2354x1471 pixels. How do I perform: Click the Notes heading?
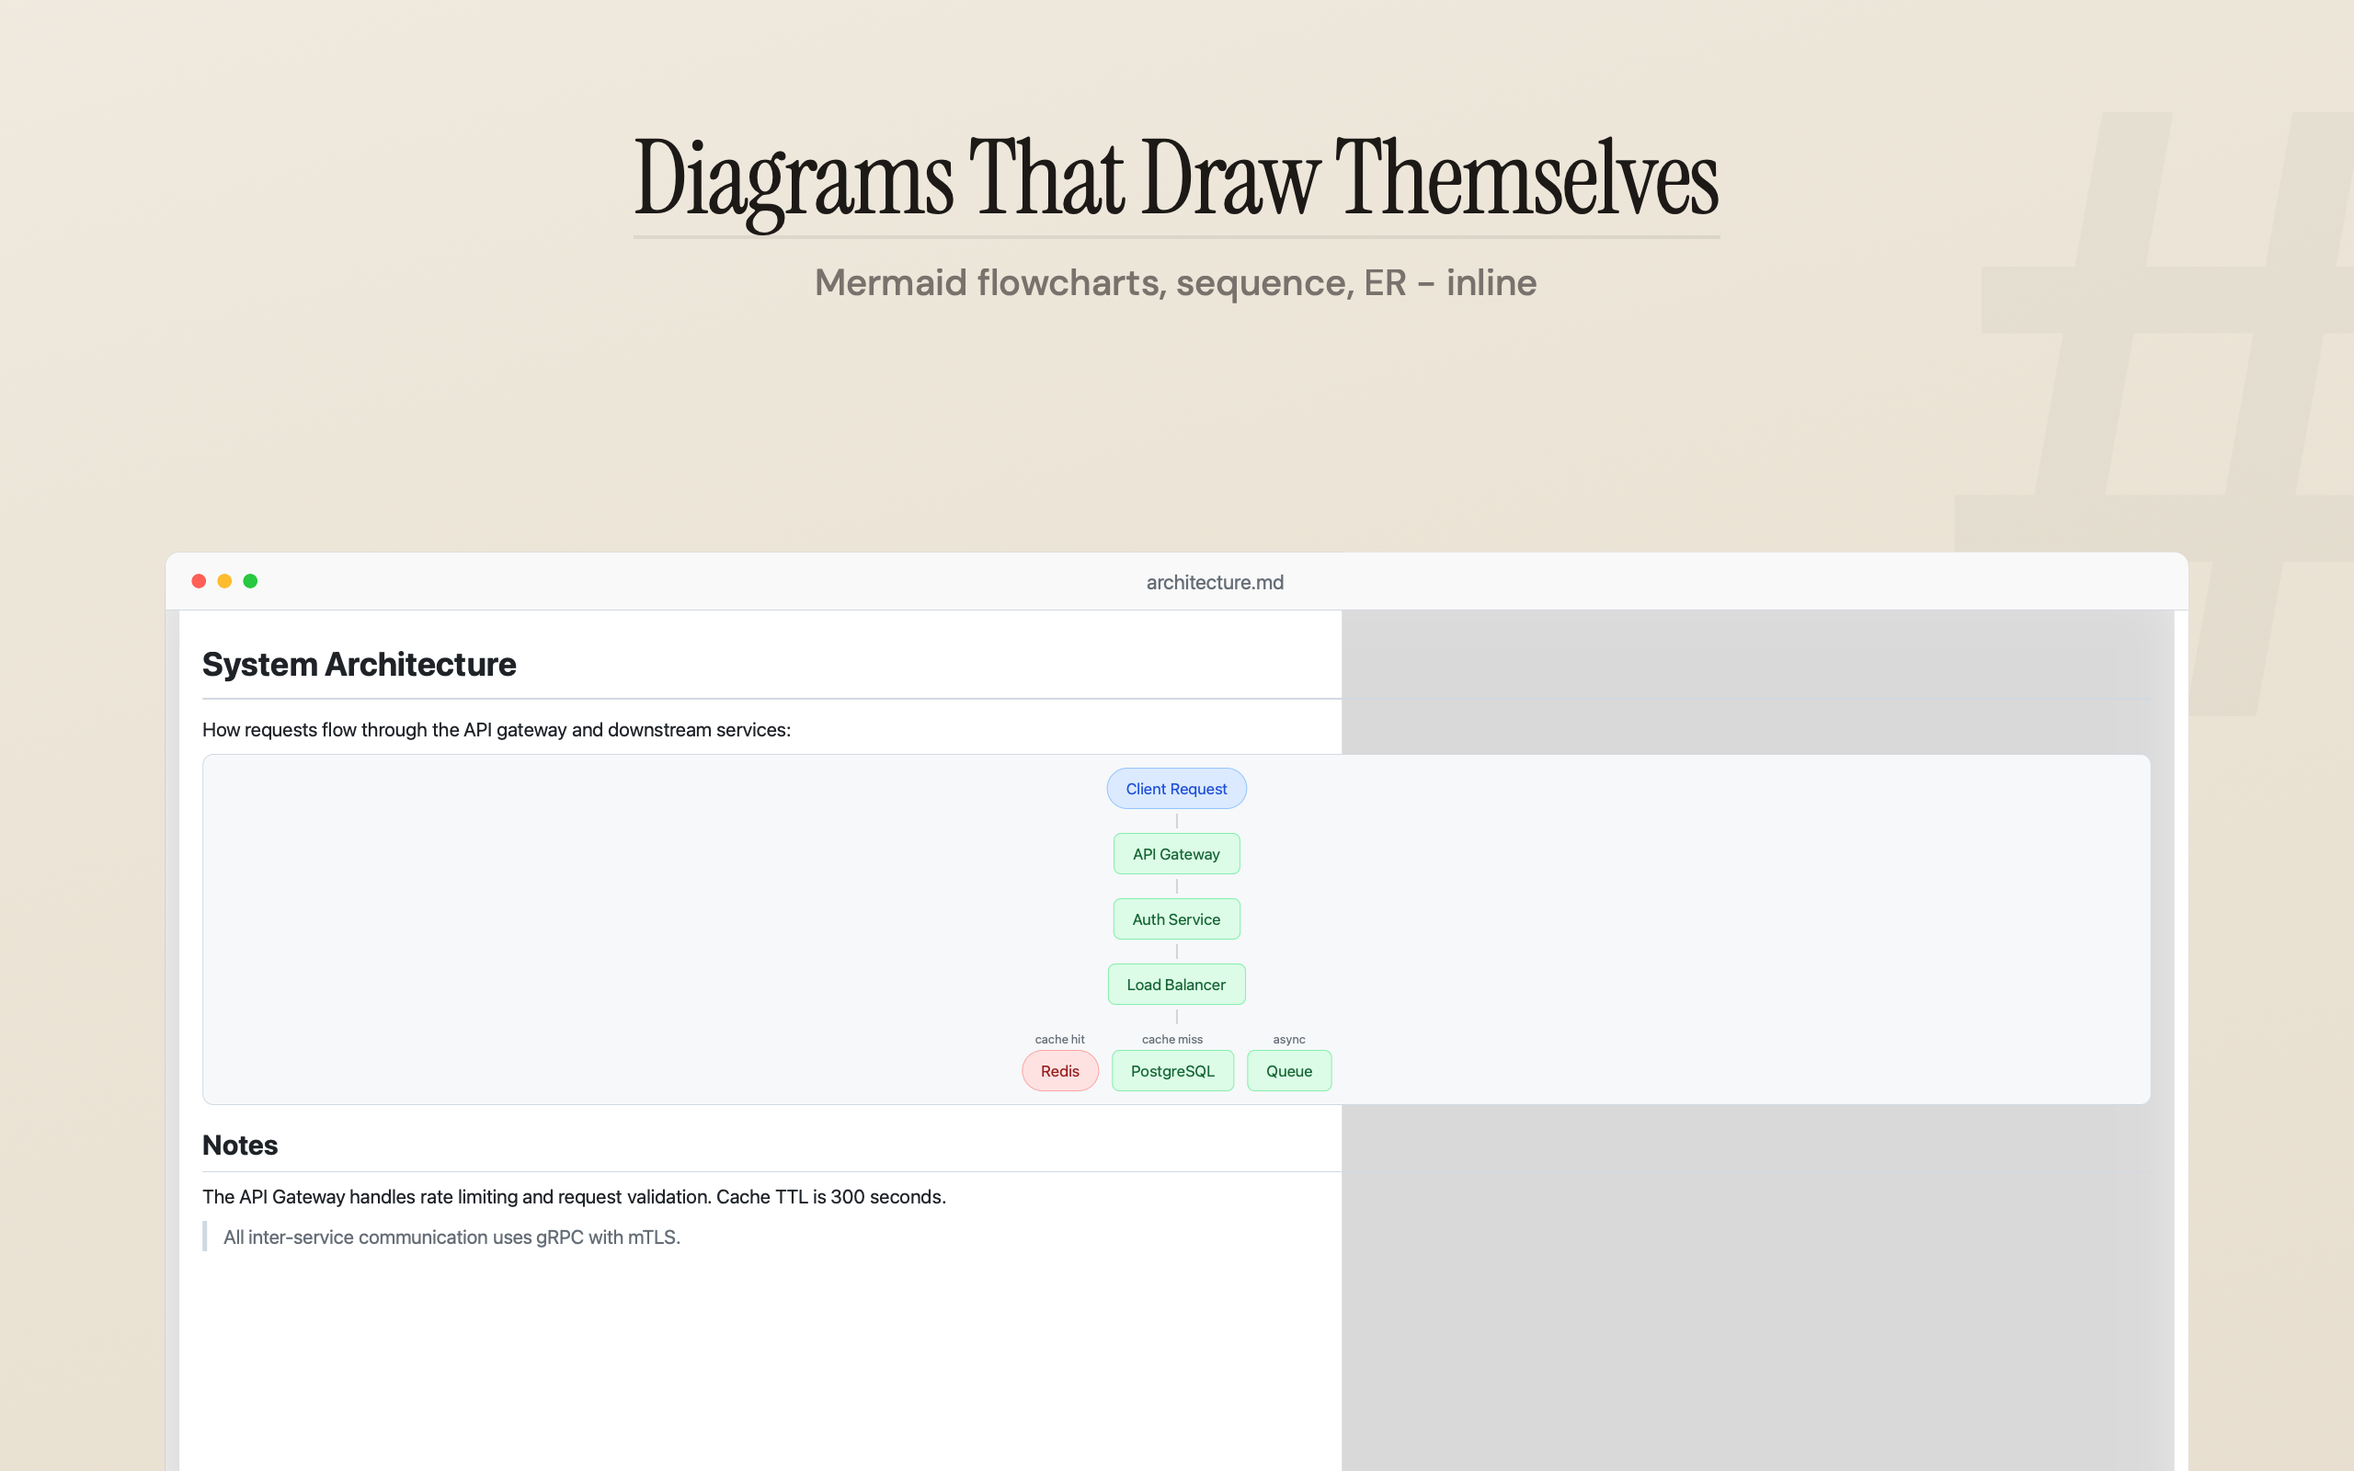[239, 1144]
